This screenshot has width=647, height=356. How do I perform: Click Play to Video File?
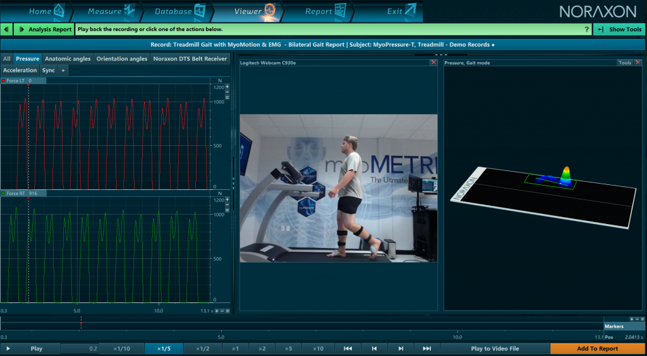coord(495,348)
